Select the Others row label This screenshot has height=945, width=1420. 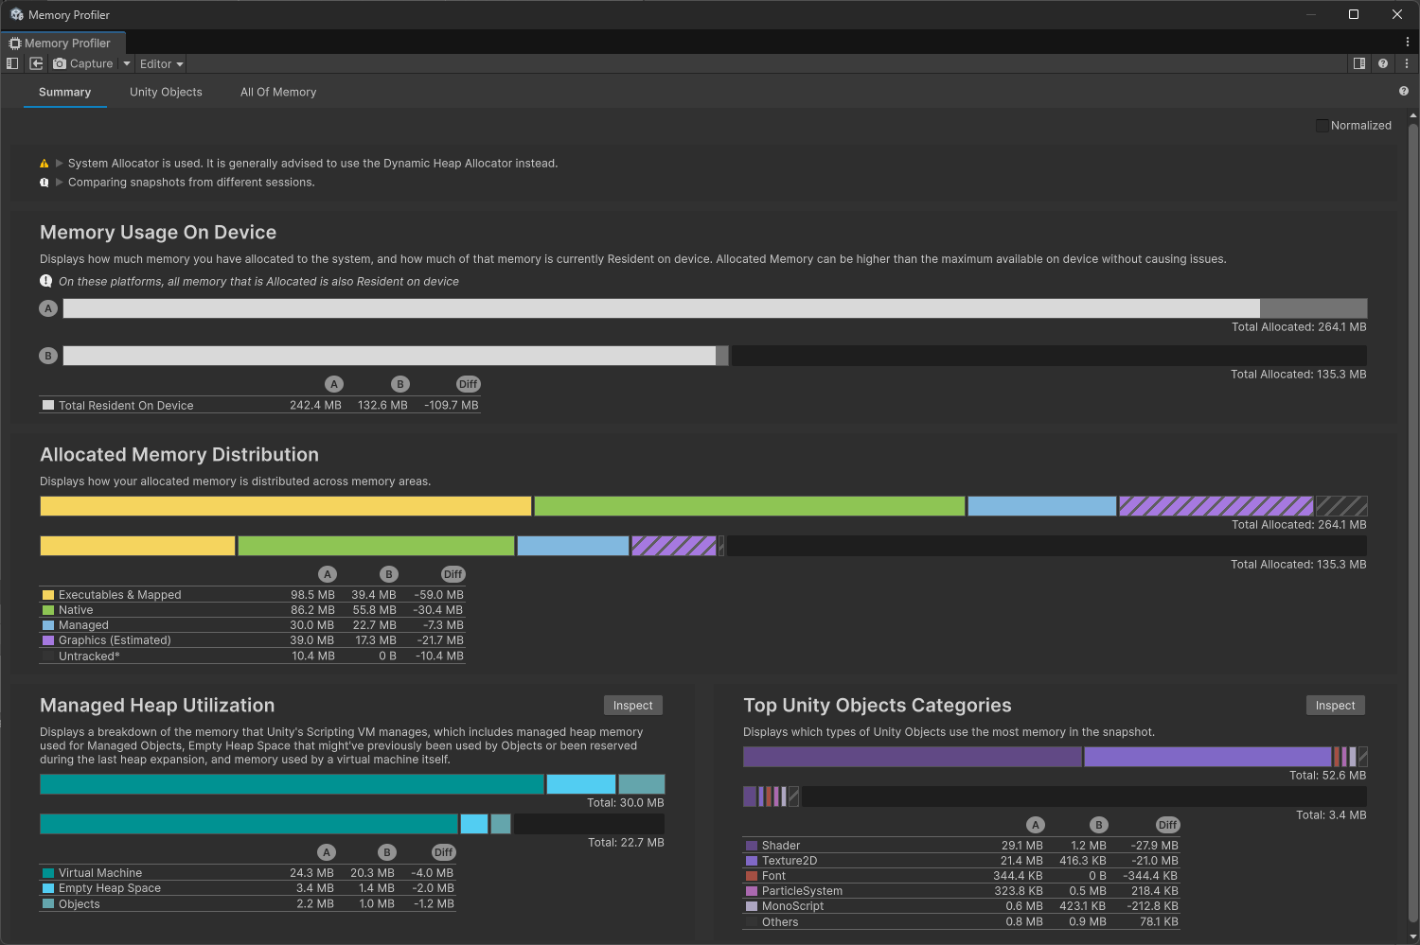(780, 922)
